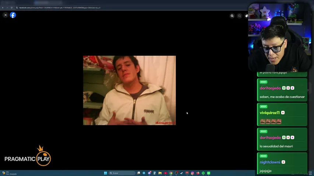Open File Explorer from the taskbar
The image size is (314, 176).
160,173
